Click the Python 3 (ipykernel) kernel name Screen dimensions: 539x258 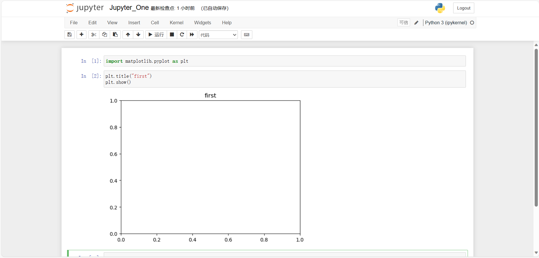pos(446,23)
